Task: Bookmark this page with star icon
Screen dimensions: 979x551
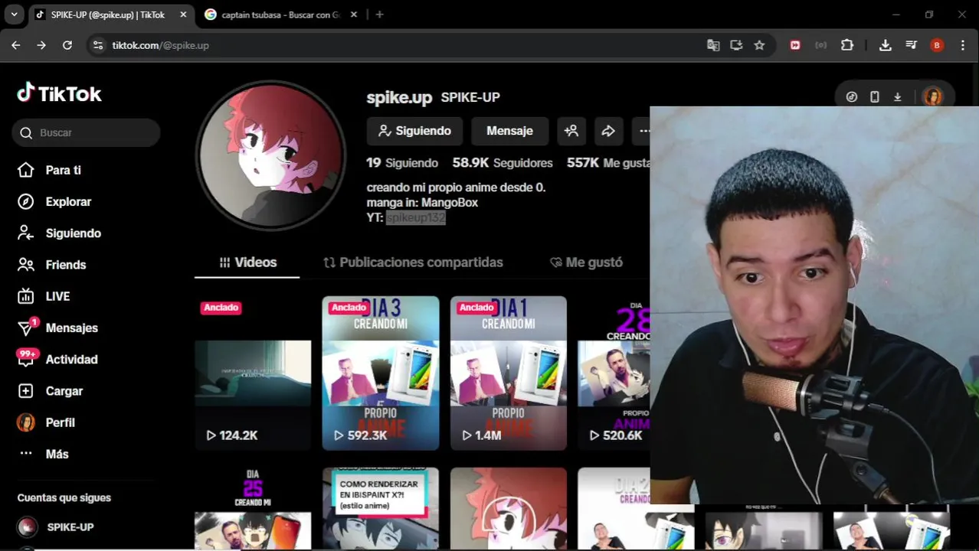Action: pos(759,45)
